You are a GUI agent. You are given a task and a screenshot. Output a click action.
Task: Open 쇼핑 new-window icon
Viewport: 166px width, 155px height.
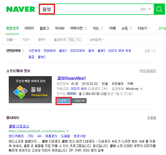(131, 28)
